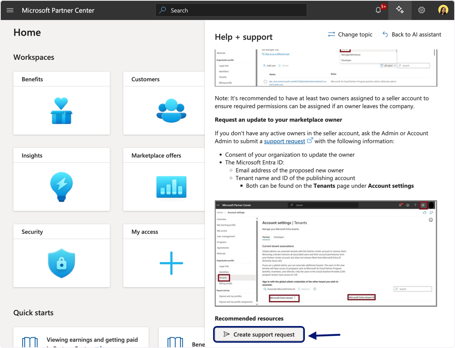Open the My access card title
The image size is (455, 348).
(x=145, y=232)
